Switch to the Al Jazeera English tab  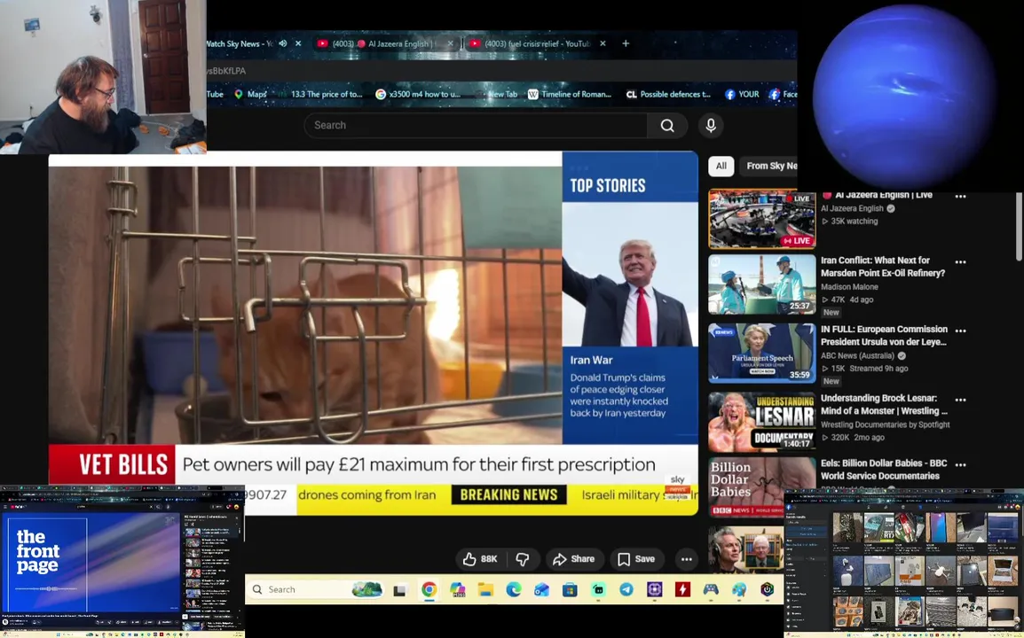[385, 43]
